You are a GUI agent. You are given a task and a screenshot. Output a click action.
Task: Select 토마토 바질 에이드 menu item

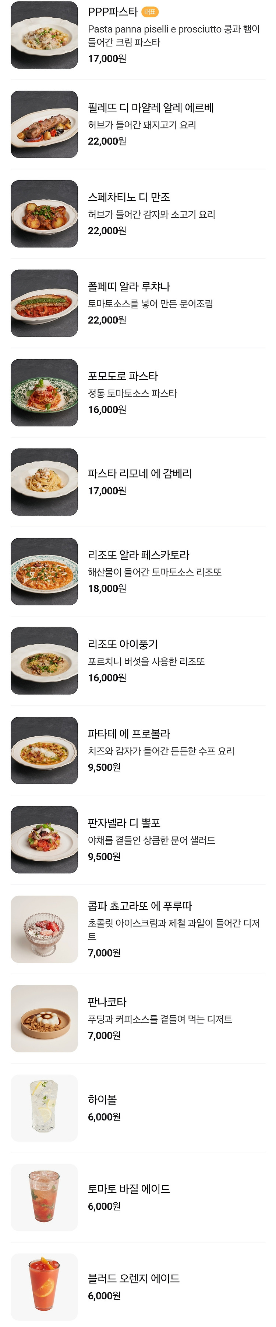(x=138, y=1197)
